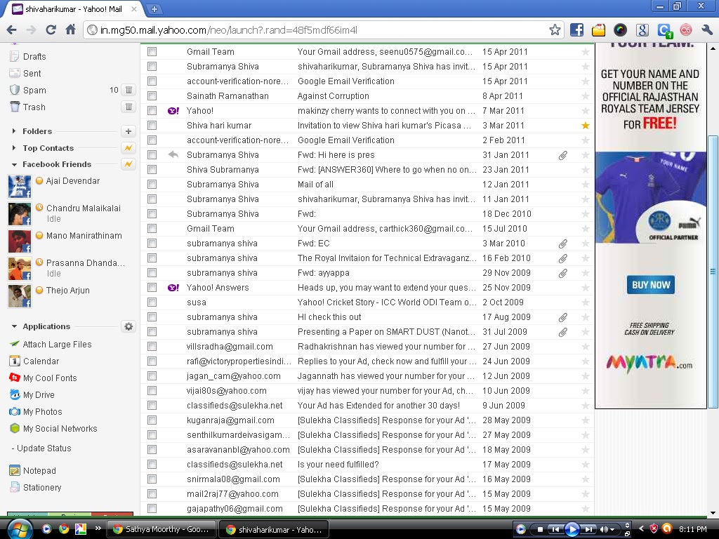
Task: Open a new Chrome tab
Action: pos(154,8)
